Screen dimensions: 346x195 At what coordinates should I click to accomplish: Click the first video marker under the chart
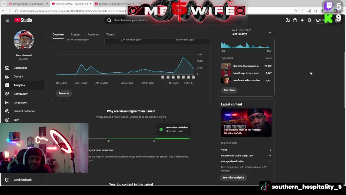point(163,77)
